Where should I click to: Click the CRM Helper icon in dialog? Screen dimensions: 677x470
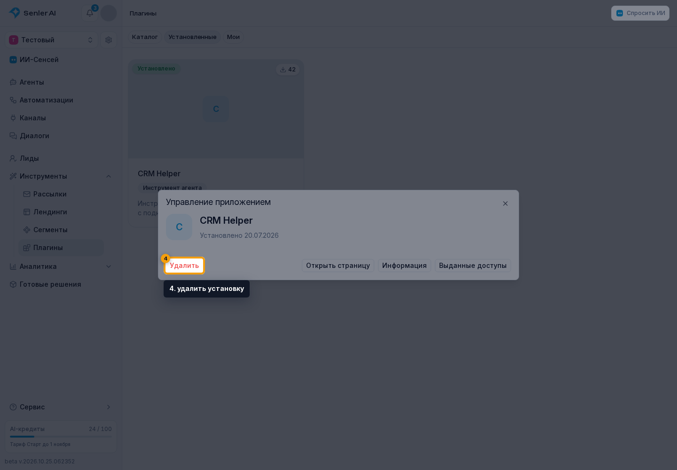point(179,227)
